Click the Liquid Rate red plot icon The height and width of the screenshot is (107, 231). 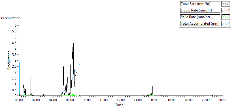click(226, 10)
